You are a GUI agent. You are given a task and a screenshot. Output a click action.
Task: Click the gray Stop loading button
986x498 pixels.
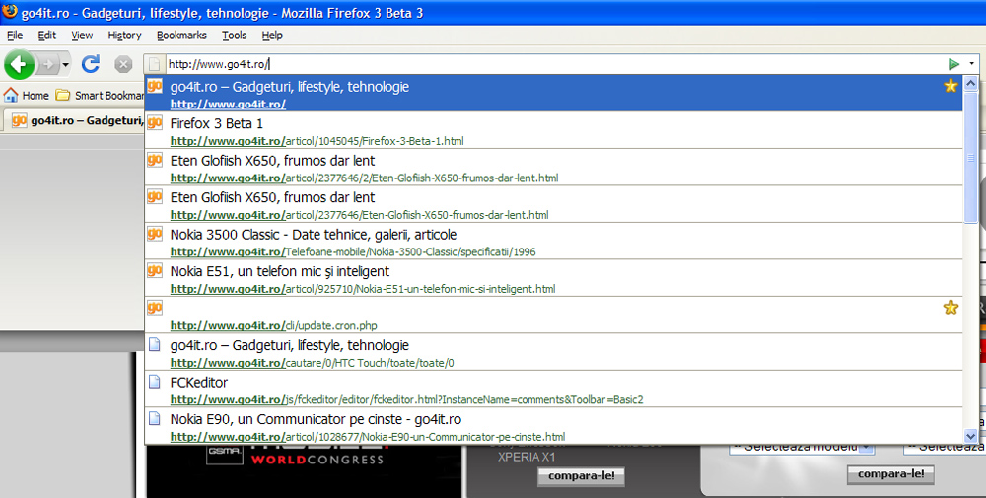tap(123, 64)
